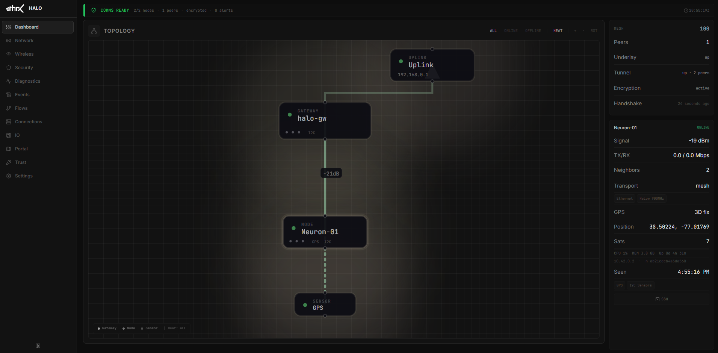Viewport: 718px width, 353px height.
Task: Click the Wireless wifi icon
Action: coord(9,54)
